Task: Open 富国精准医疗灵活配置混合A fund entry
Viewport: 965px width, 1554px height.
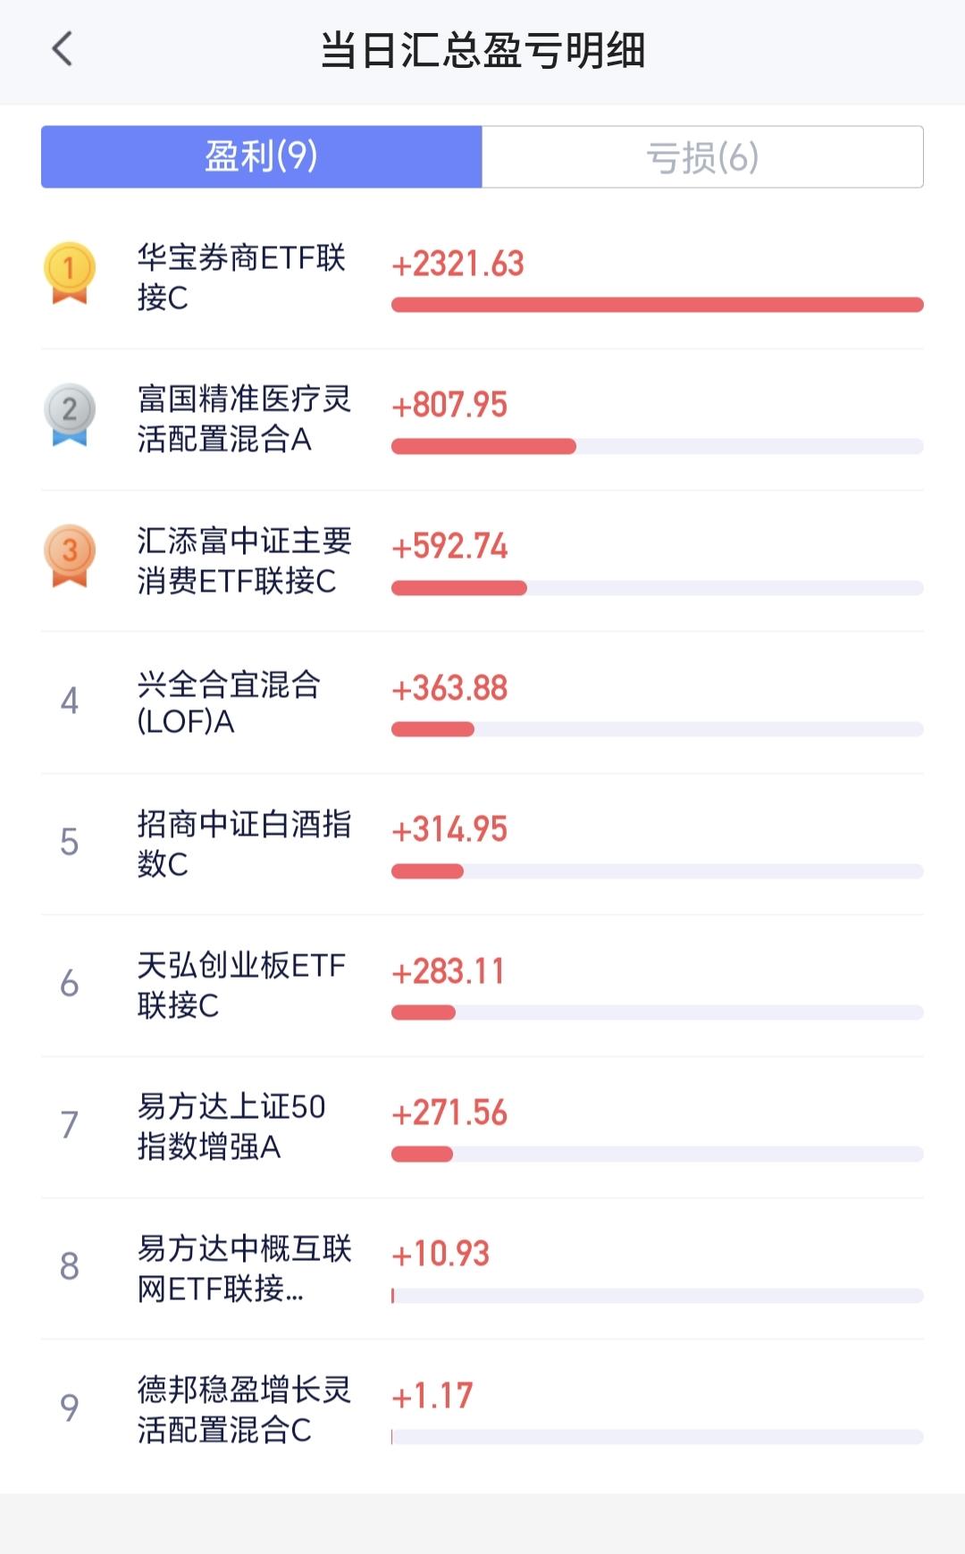Action: pos(482,419)
